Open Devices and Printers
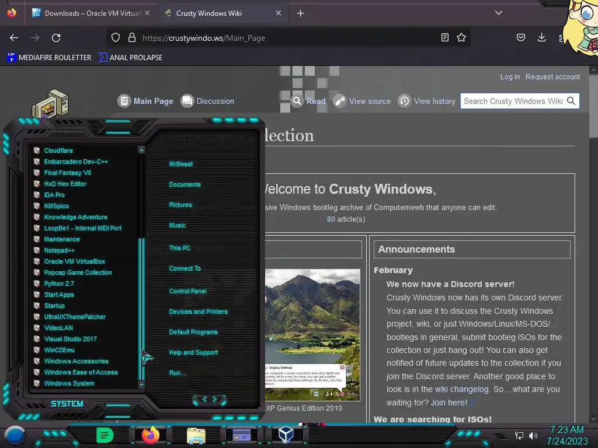Image resolution: width=598 pixels, height=448 pixels. (198, 311)
